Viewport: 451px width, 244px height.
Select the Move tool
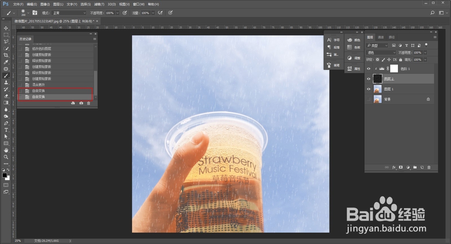(6, 28)
